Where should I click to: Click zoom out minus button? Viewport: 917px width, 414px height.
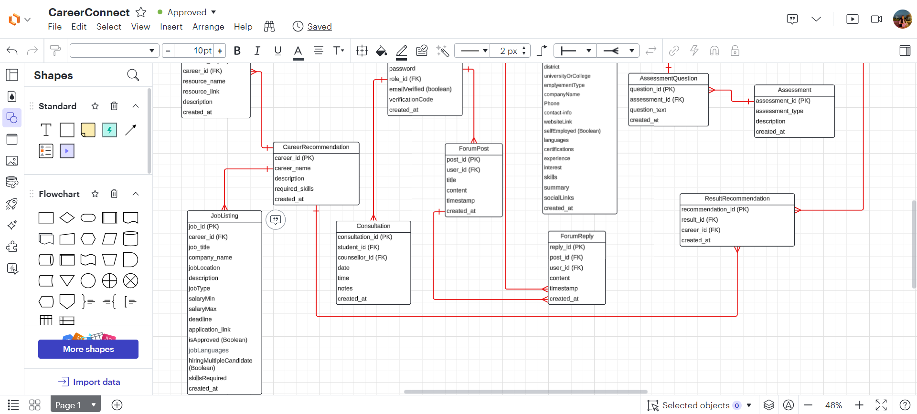(x=808, y=405)
